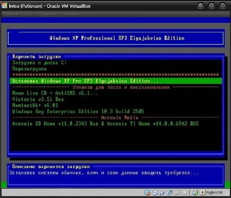Minimize the VirtualBox window
The width and height of the screenshot is (231, 198).
pyautogui.click(x=201, y=6)
